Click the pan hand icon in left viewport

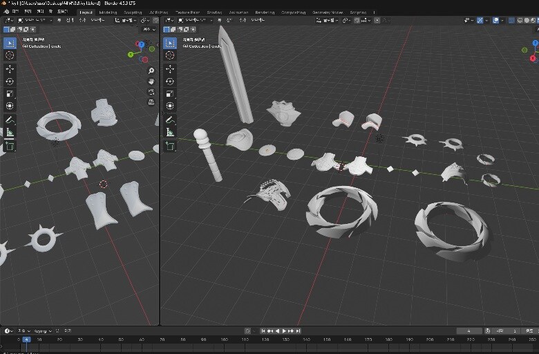pos(151,82)
